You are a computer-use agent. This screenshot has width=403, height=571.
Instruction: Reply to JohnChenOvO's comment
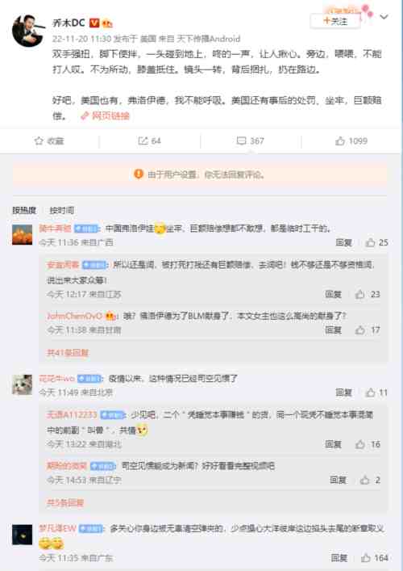click(x=333, y=330)
